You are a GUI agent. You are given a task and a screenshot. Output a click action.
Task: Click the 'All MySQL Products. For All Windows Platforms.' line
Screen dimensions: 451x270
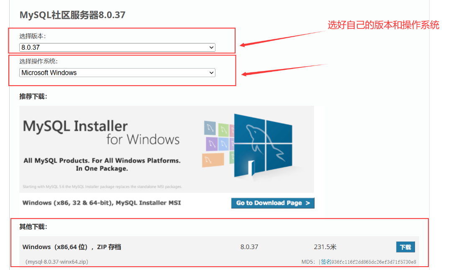pos(102,160)
